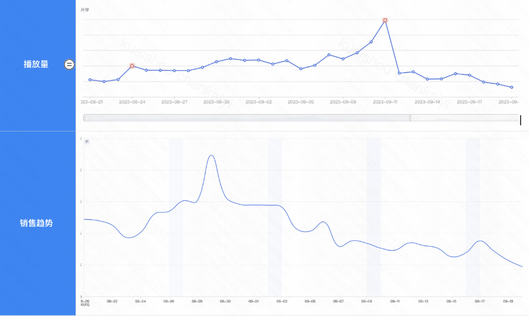This screenshot has height=316, width=529.
Task: Click the red highlighted point at 2023-08-24
Action: click(132, 66)
